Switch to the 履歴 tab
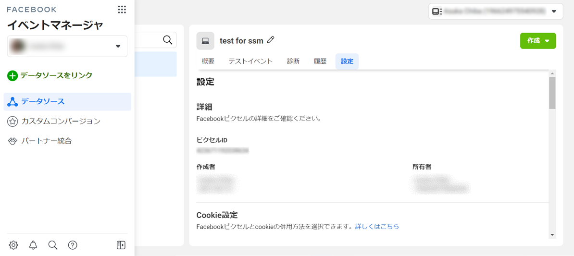The image size is (574, 256). pyautogui.click(x=320, y=61)
